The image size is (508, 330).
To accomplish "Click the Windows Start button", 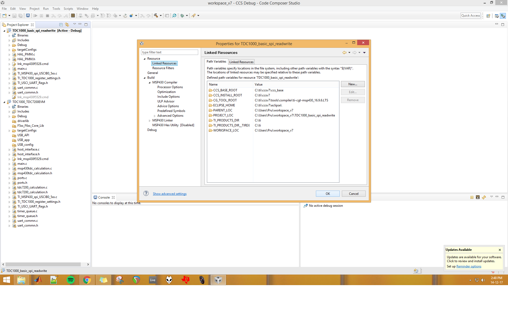I will tap(6, 280).
